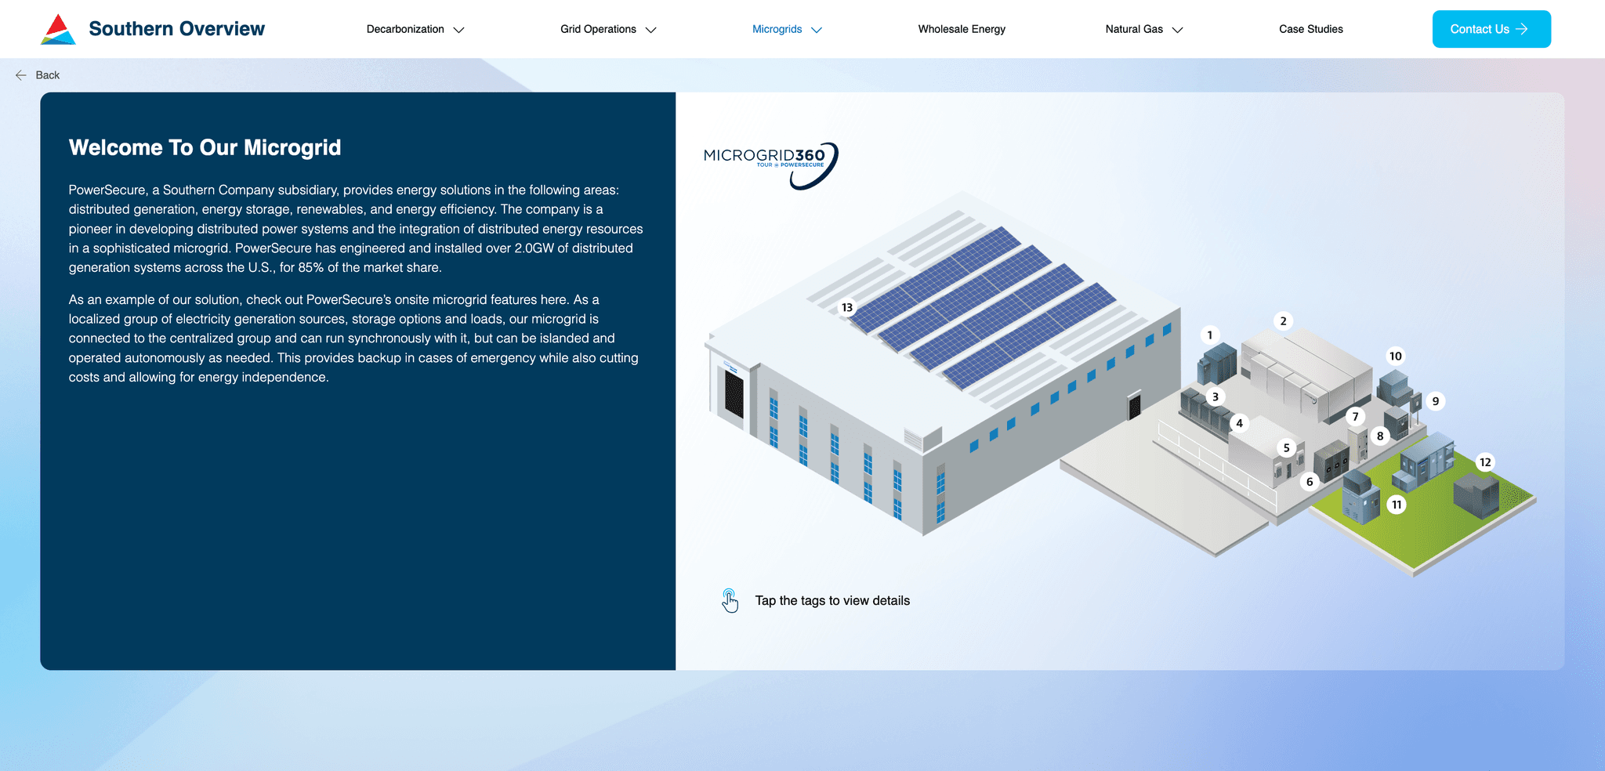The width and height of the screenshot is (1605, 771).
Task: Open tag 1 on the microgrid
Action: [x=1209, y=335]
